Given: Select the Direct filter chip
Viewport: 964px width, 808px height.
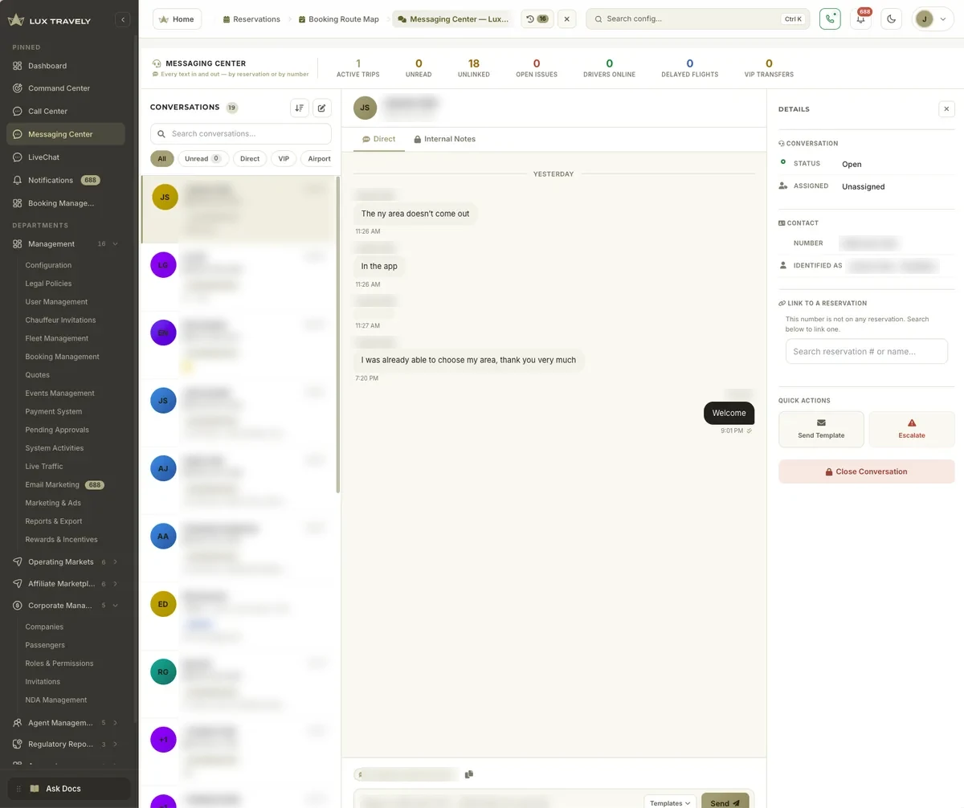Looking at the screenshot, I should pyautogui.click(x=250, y=159).
